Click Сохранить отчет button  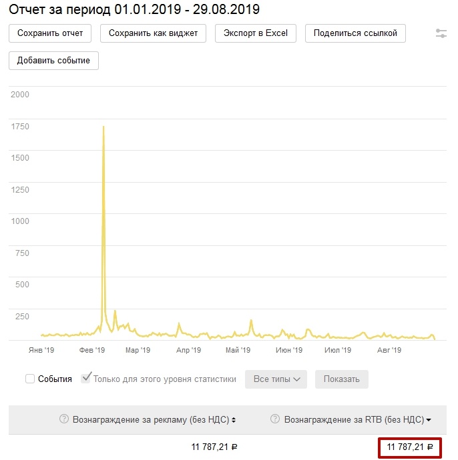(x=50, y=33)
